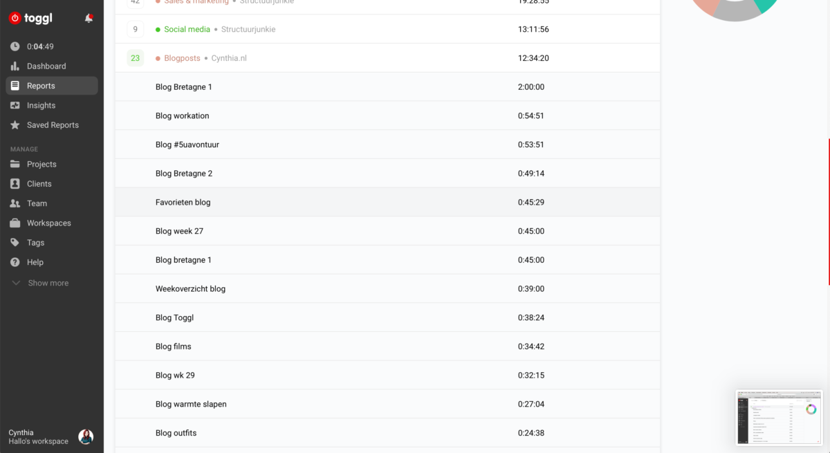Open Help question mark icon

[x=15, y=262]
